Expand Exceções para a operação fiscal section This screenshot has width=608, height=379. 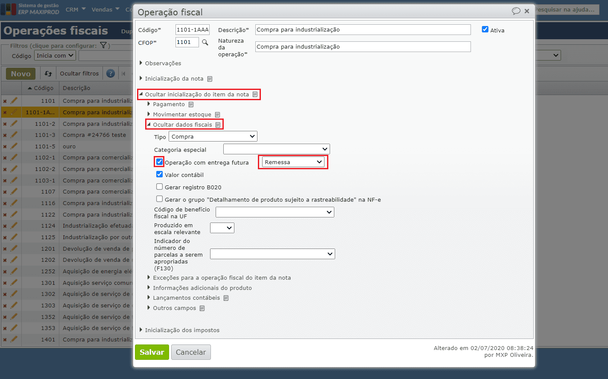pyautogui.click(x=219, y=278)
